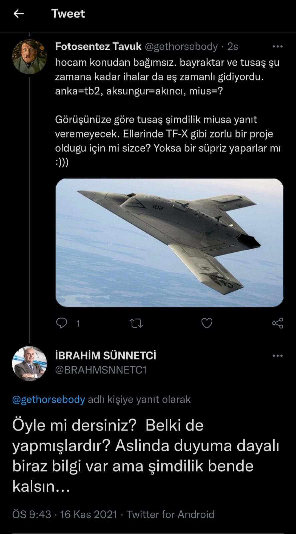The height and width of the screenshot is (534, 296).
Task: Share Fotosentez Tavuk's tweet
Action: point(277,323)
